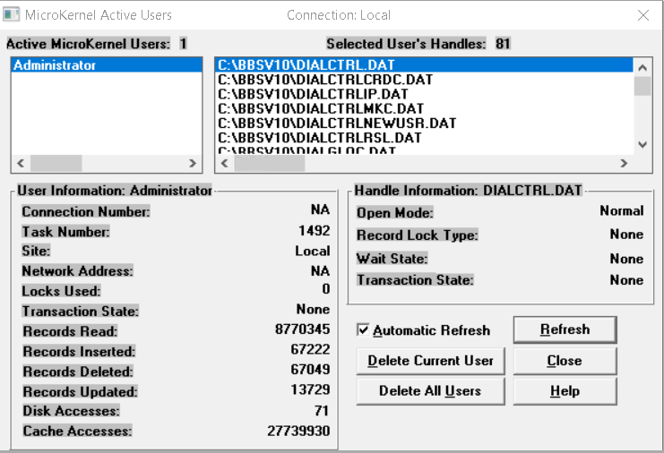Close the MicroKernel Active Users window
Viewport: 664px width, 453px height.
coord(642,15)
